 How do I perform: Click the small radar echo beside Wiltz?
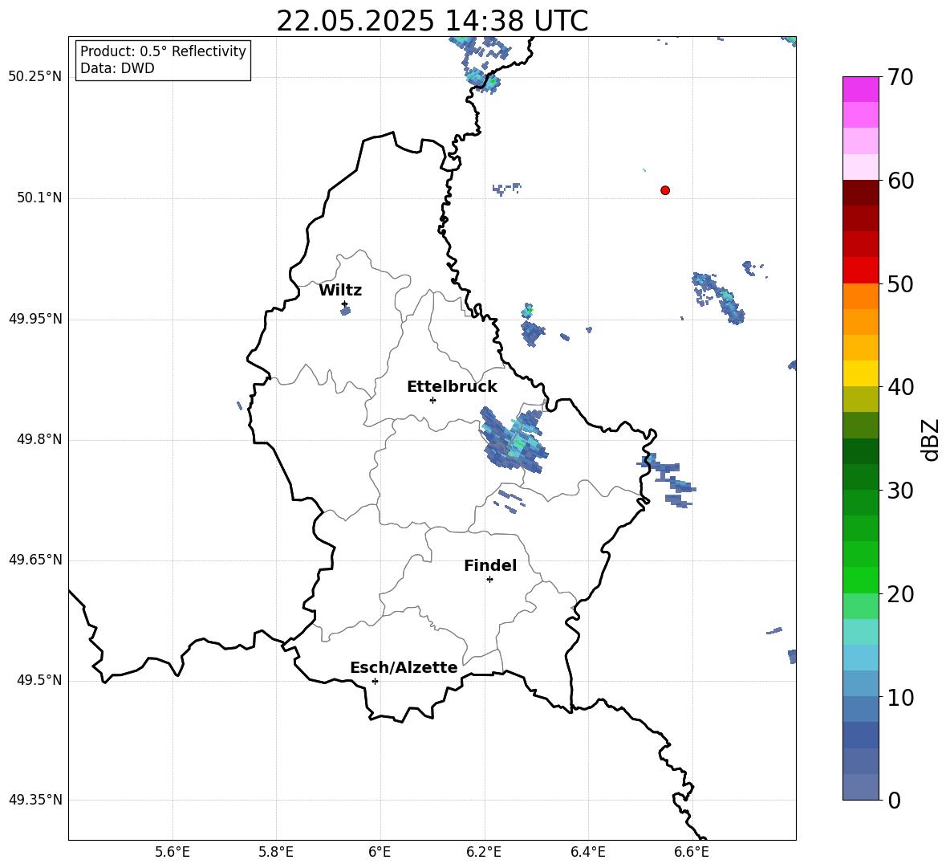[x=345, y=311]
